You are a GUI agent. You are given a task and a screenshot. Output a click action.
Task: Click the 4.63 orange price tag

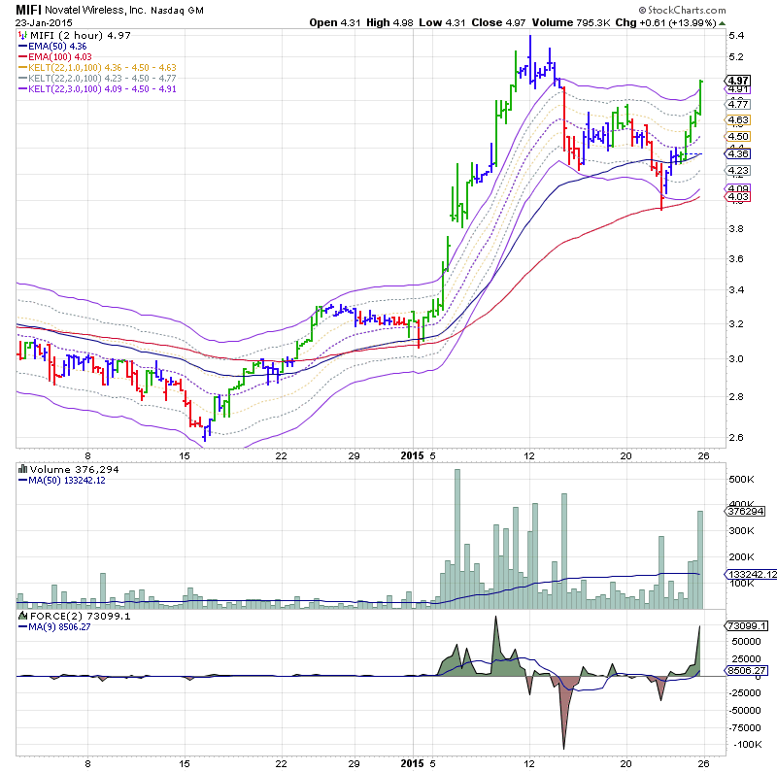pyautogui.click(x=738, y=119)
